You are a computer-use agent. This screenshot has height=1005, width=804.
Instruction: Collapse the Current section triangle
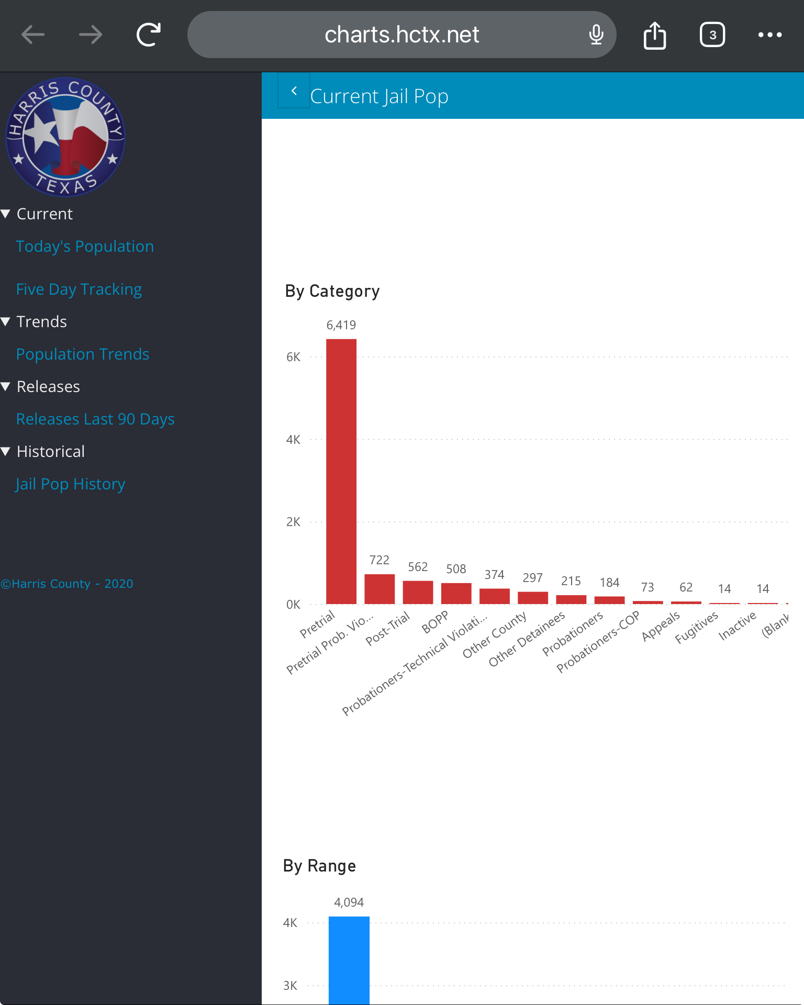(6, 214)
